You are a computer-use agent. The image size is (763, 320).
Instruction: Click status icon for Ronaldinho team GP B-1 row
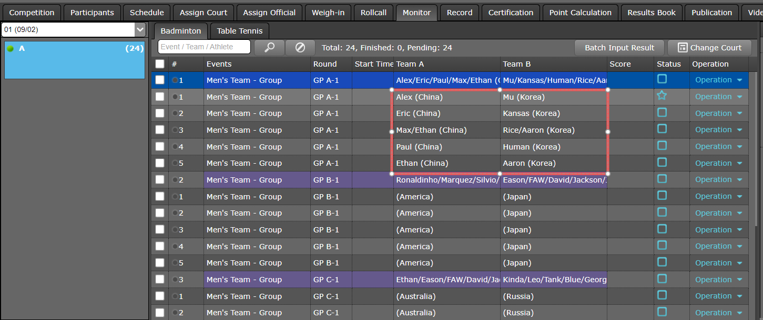click(662, 178)
